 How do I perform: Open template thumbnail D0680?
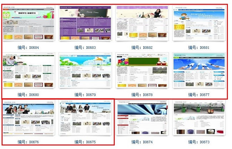point(29,71)
